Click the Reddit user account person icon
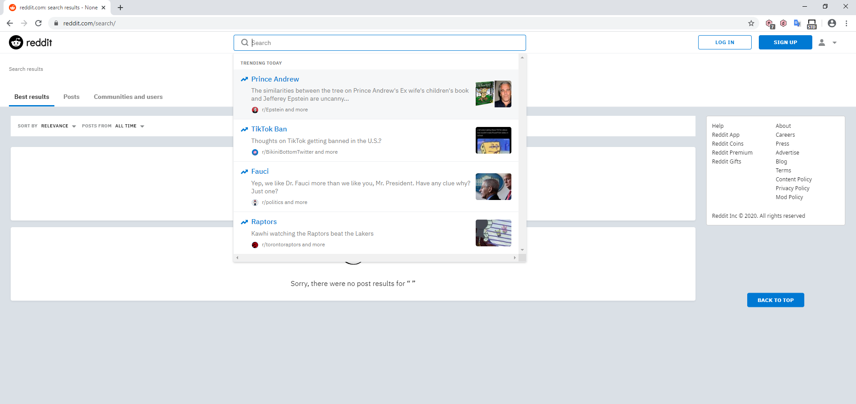The height and width of the screenshot is (404, 856). tap(823, 42)
